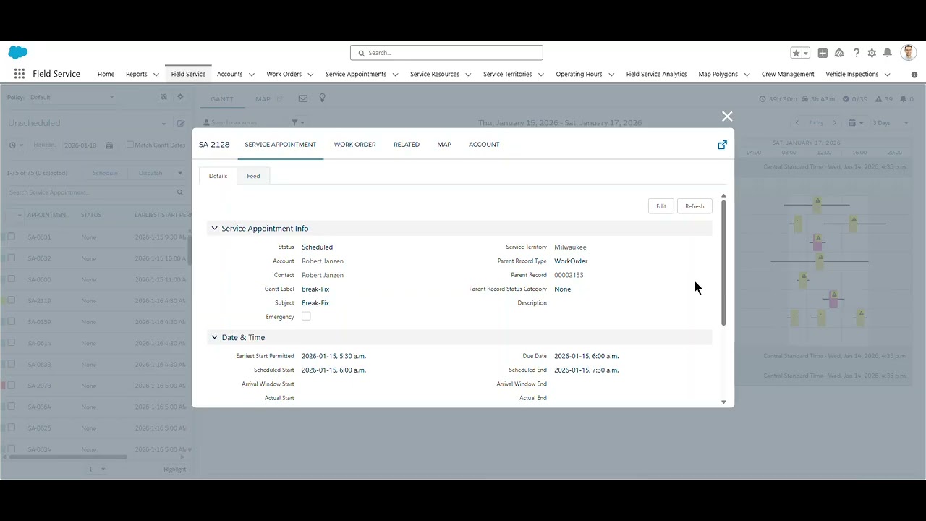Screen dimensions: 926x521
Task: Open Reports nav dropdown chevron
Action: pyautogui.click(x=156, y=75)
